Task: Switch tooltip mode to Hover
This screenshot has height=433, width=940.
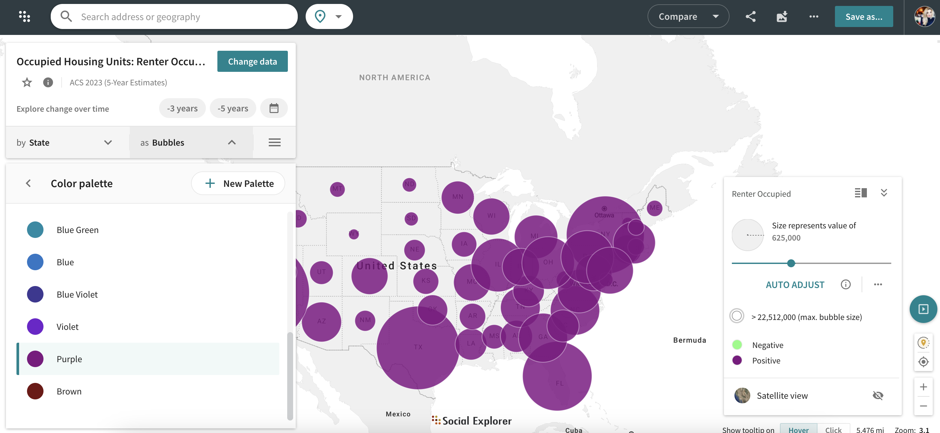Action: (798, 430)
